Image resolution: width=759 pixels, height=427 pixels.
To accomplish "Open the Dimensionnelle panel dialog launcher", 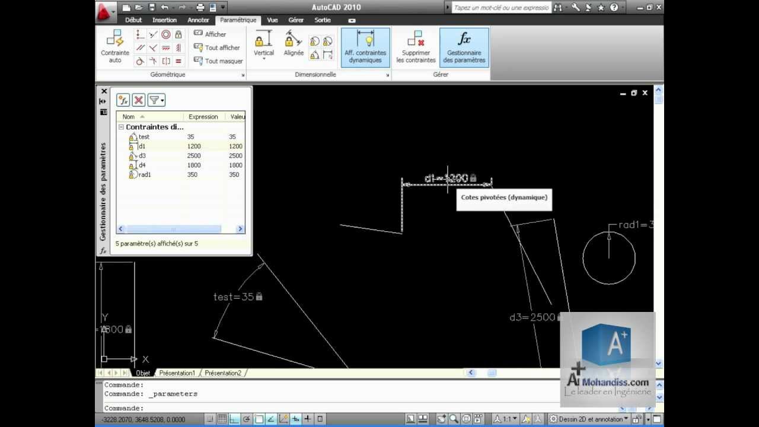I will 388,75.
